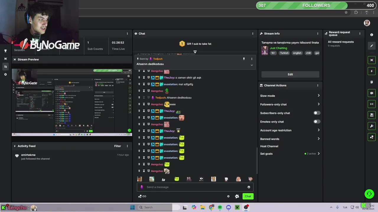Open Filter dropdown in Activity Feed
This screenshot has width=378, height=212.
(x=118, y=146)
